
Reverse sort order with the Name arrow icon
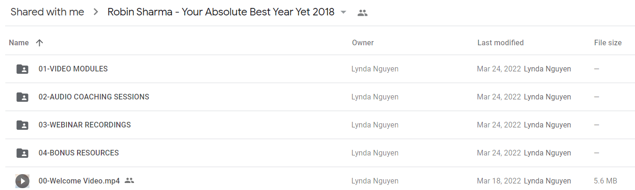[x=39, y=42]
